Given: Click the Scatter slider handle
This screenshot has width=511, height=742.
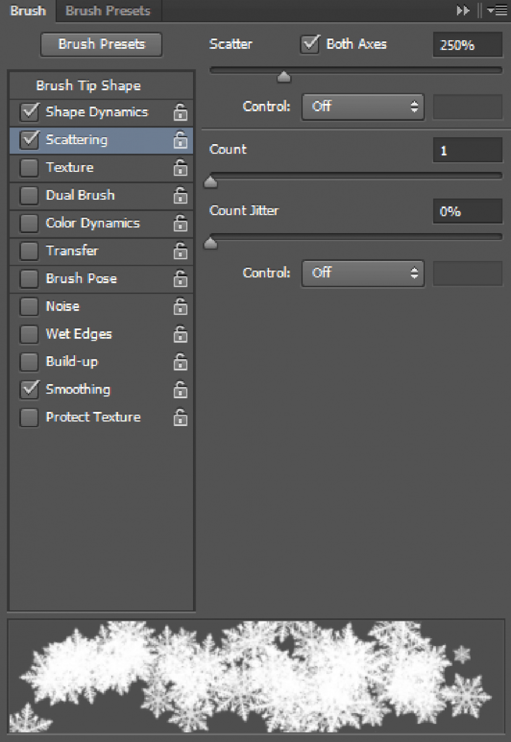Looking at the screenshot, I should (284, 77).
